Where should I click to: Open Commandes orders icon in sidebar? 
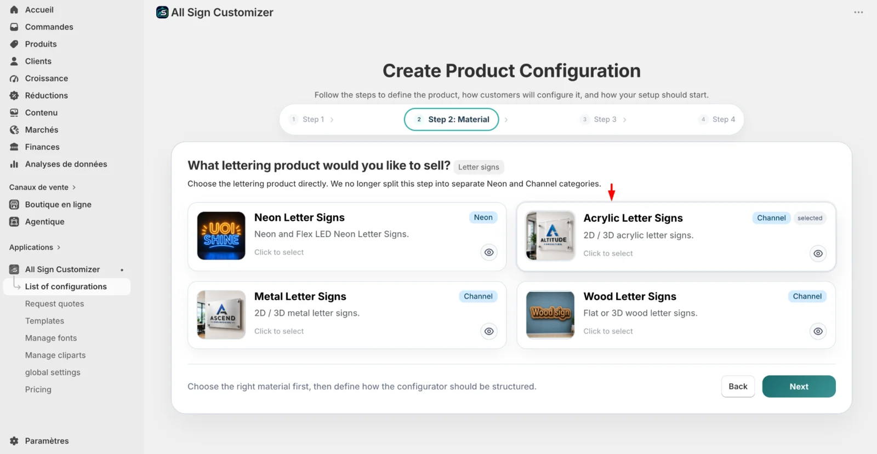pyautogui.click(x=14, y=27)
